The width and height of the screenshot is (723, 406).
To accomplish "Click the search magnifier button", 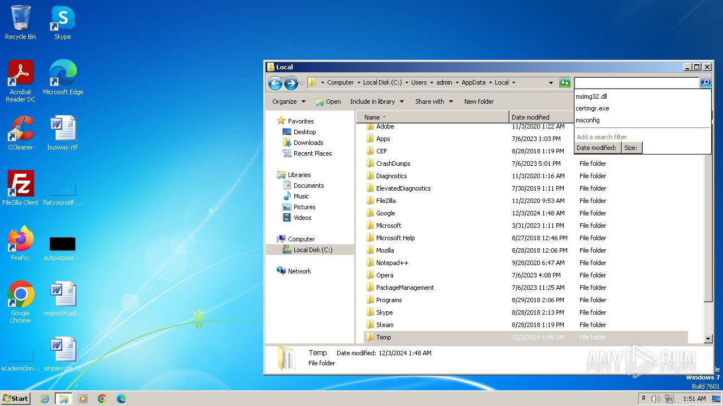I will (705, 83).
